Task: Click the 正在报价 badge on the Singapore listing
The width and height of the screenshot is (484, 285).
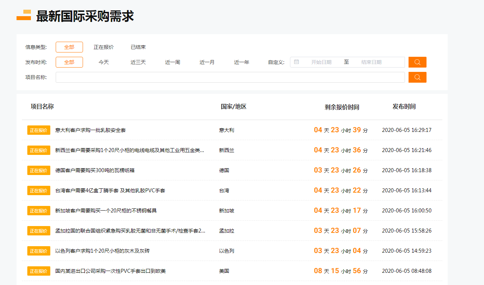Action: [38, 210]
